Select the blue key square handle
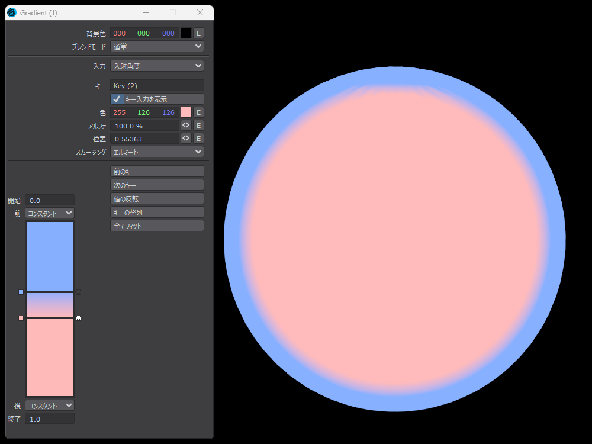The width and height of the screenshot is (592, 444). [21, 292]
